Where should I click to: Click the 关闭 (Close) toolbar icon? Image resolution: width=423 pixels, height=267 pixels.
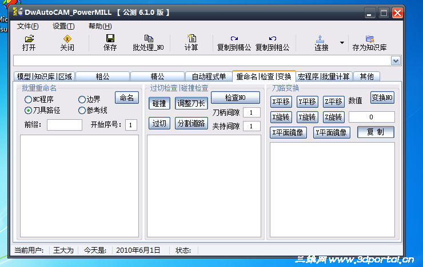point(67,39)
